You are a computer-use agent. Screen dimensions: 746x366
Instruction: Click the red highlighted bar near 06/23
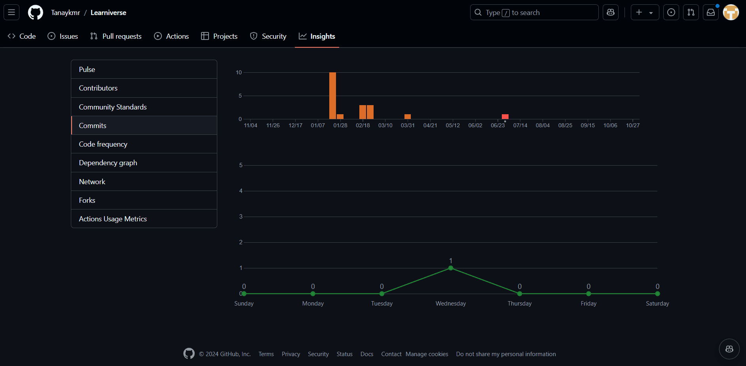pos(505,117)
